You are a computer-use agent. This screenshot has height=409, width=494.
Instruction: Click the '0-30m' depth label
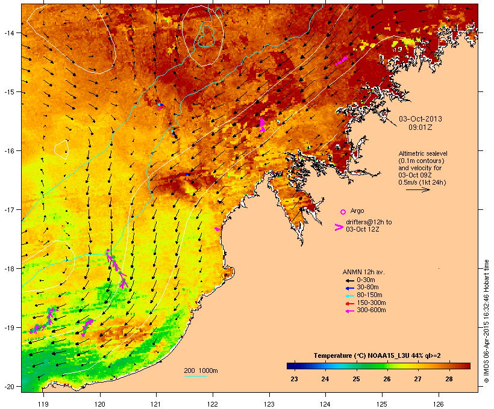[x=366, y=280]
